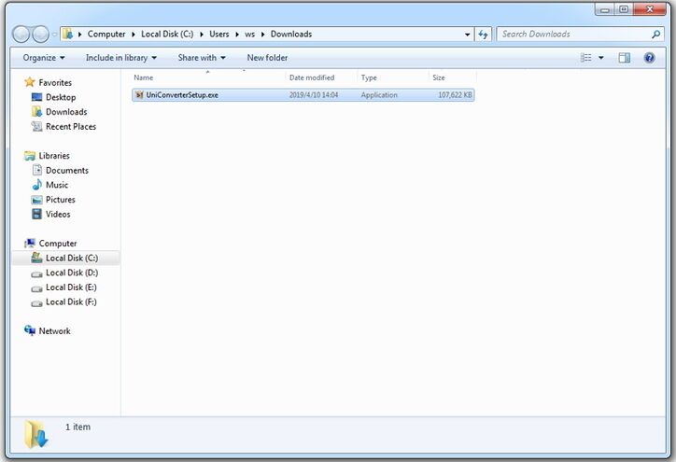Open Downloads under Favorites
The width and height of the screenshot is (676, 462).
coord(66,112)
